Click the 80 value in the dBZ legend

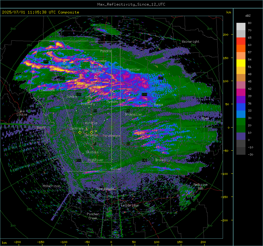(250, 23)
